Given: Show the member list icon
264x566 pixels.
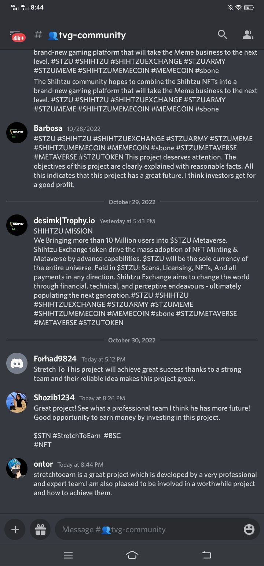Looking at the screenshot, I should point(248,35).
